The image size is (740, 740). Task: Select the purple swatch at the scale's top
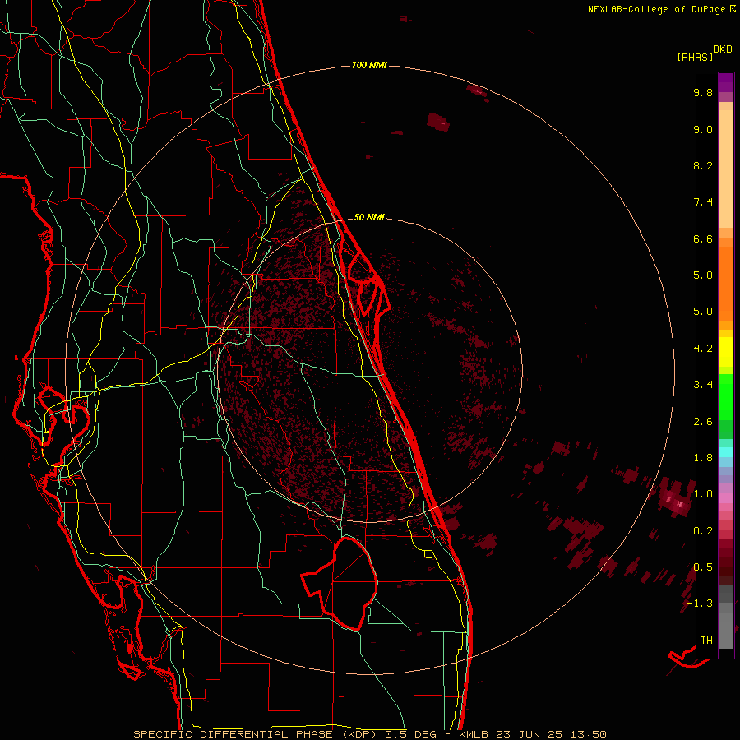click(x=726, y=82)
